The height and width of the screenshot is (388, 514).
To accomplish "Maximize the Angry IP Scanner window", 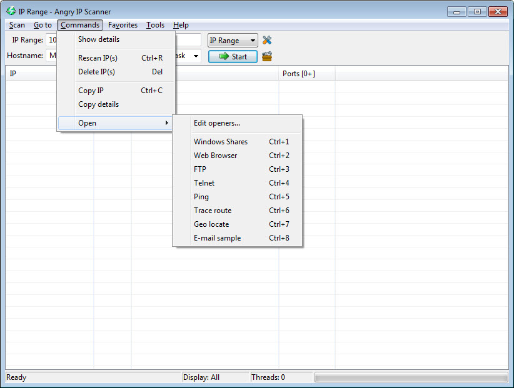I will [477, 12].
